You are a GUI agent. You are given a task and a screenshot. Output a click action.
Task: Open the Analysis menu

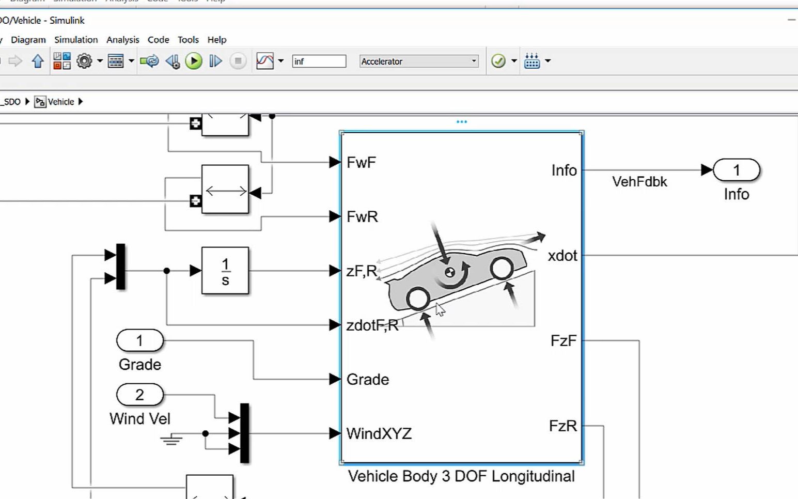[x=123, y=40]
